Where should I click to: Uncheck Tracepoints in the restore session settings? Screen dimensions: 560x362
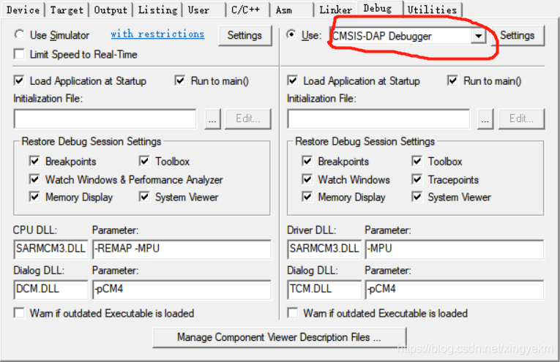pyautogui.click(x=417, y=179)
